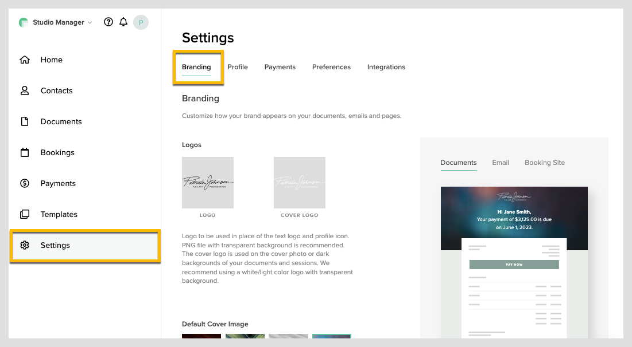Click the Studio Manager green logo icon
The image size is (632, 347).
(24, 22)
